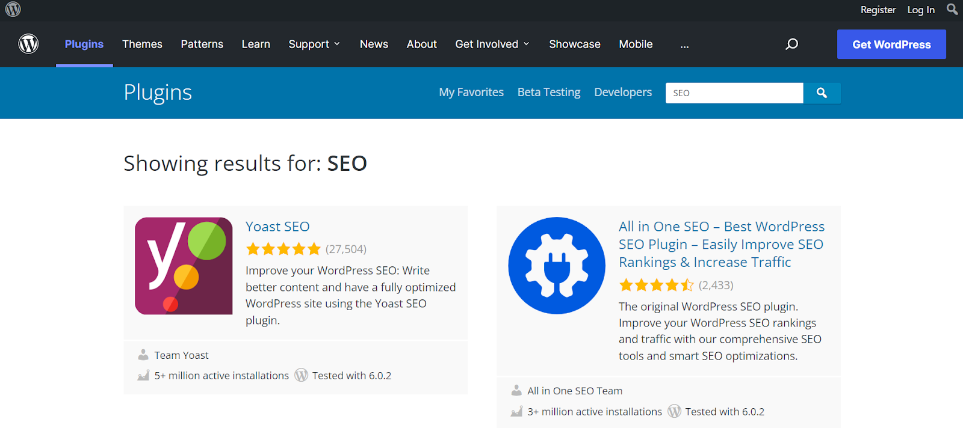Click the WordPress logo beside Plugins menu
This screenshot has height=428, width=963.
[x=28, y=44]
